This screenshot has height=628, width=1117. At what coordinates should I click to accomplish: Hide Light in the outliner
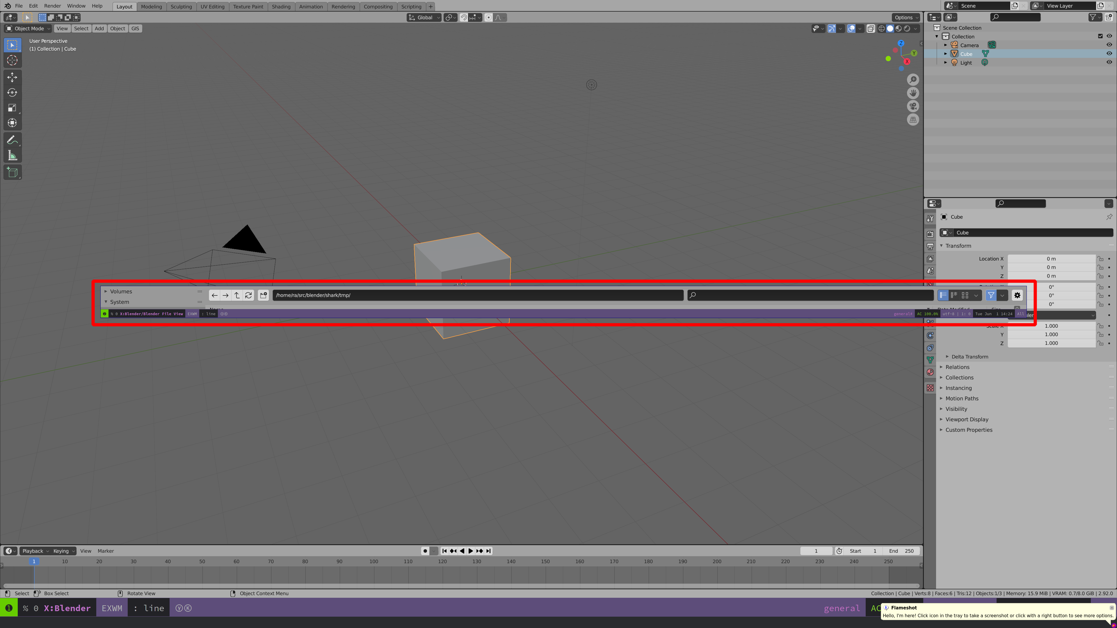[x=1109, y=63]
